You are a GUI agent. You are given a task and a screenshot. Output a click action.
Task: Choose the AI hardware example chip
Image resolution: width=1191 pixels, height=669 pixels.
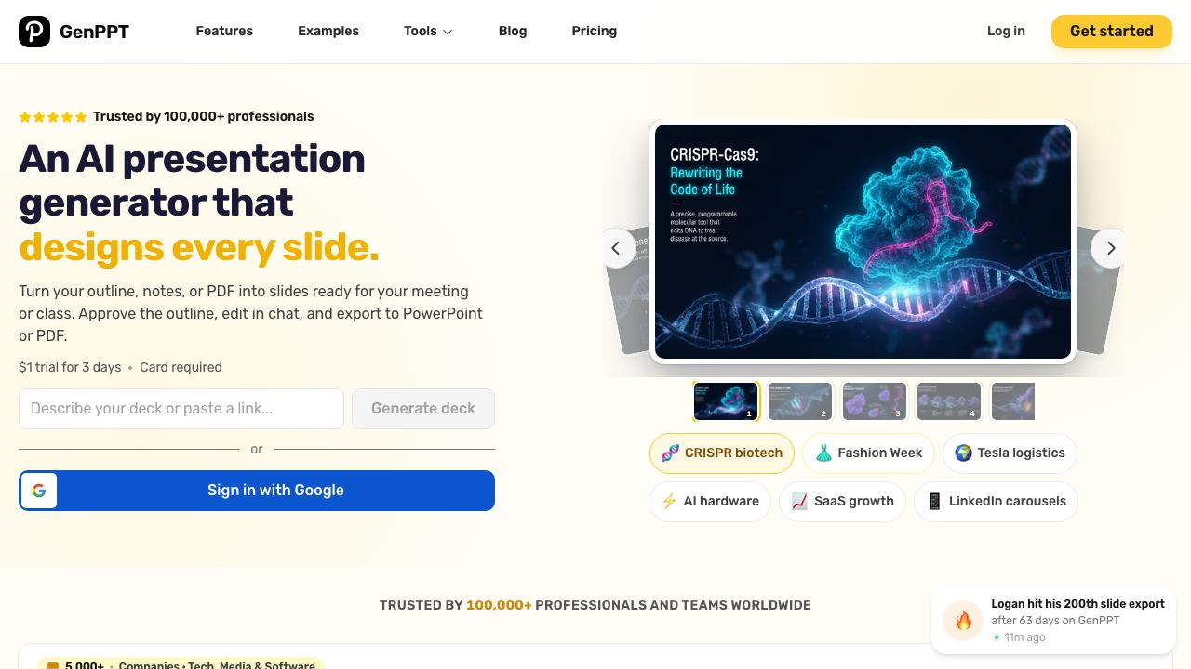tap(710, 502)
